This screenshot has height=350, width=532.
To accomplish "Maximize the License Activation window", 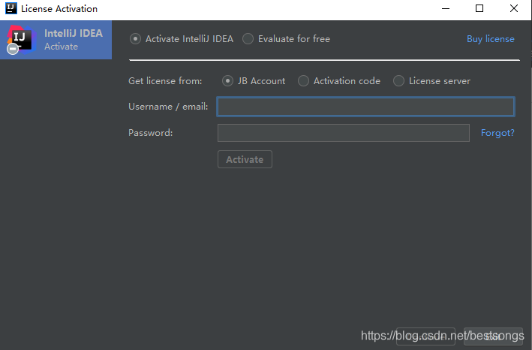I will [479, 8].
